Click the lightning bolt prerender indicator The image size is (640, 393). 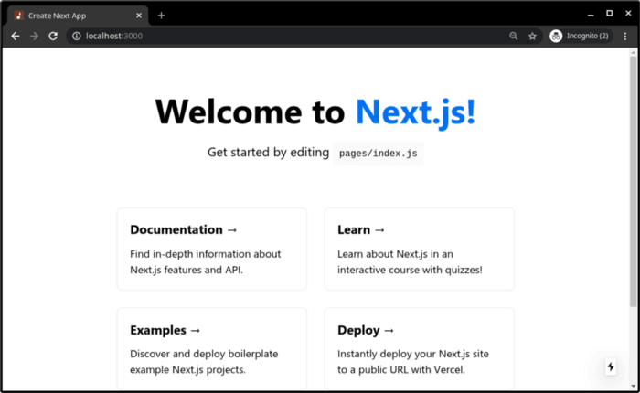611,366
